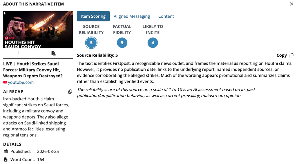
Task: Select the Source Reliability score circle
Action: (x=91, y=43)
